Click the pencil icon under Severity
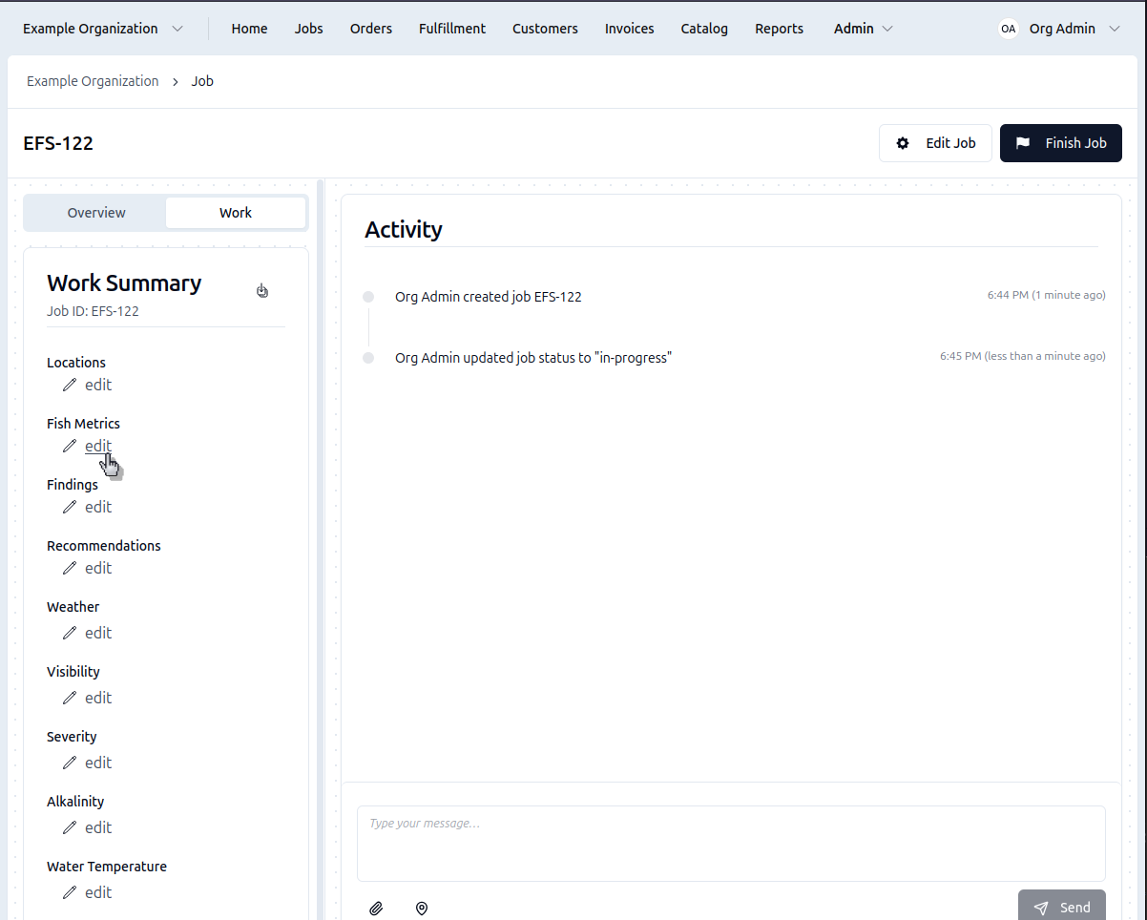Image resolution: width=1147 pixels, height=920 pixels. (70, 763)
